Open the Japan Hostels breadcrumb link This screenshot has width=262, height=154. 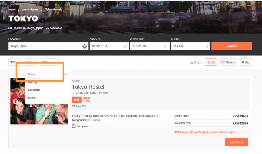pos(30,9)
